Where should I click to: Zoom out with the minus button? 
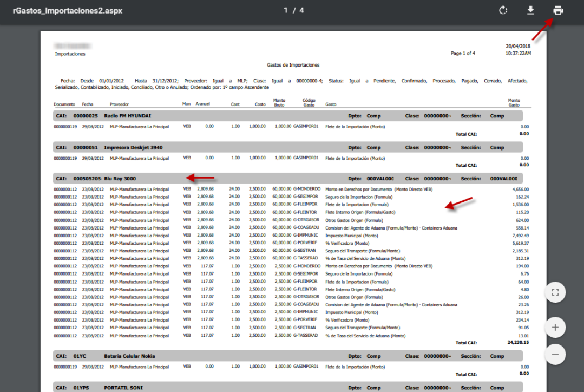(555, 355)
